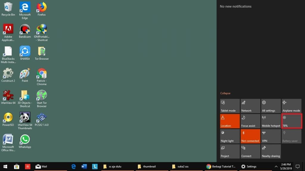Open the Connect quick action

click(x=250, y=151)
